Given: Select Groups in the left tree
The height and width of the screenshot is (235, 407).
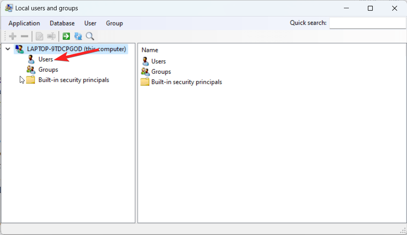Looking at the screenshot, I should (x=48, y=70).
